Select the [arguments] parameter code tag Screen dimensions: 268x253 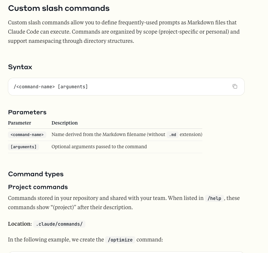[x=24, y=147]
